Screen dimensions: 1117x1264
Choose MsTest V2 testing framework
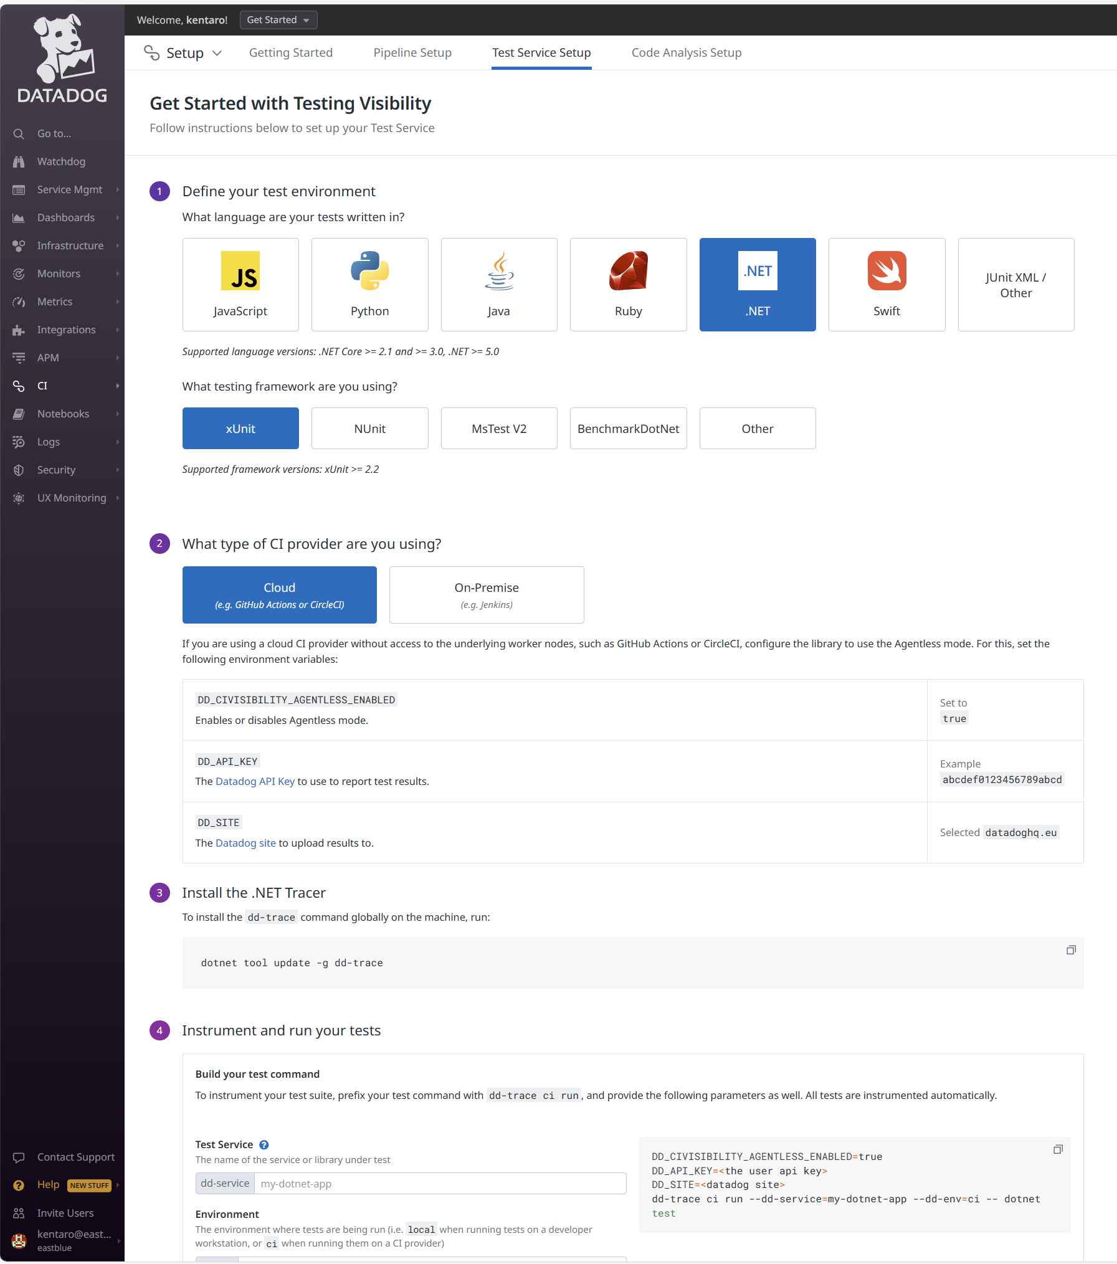[499, 429]
